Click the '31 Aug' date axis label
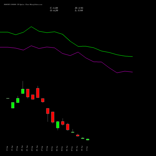156x156 pixels. coord(47,148)
